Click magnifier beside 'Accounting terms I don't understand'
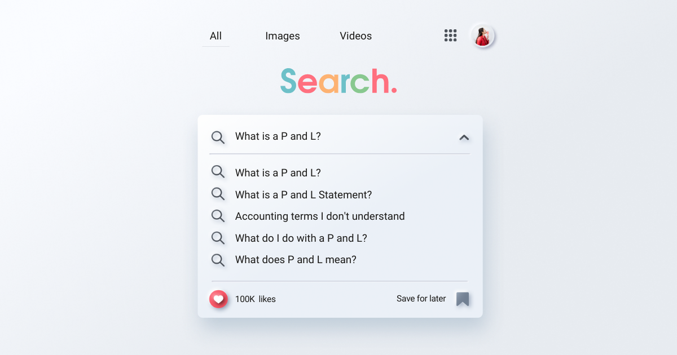The height and width of the screenshot is (355, 677). click(218, 216)
